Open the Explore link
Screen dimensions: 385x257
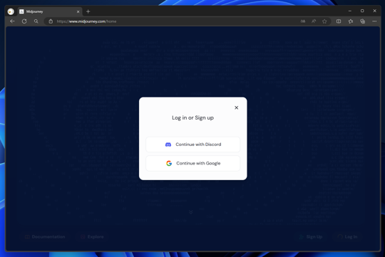92,236
